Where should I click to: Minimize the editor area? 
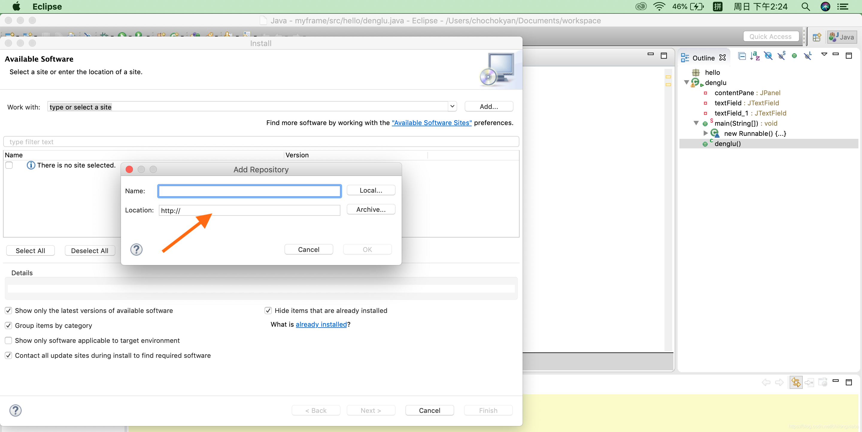(x=650, y=54)
